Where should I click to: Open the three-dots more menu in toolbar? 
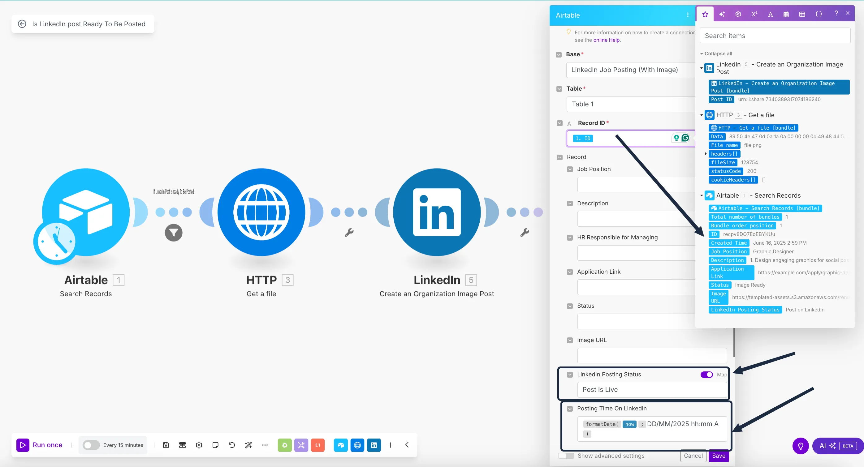pyautogui.click(x=265, y=445)
